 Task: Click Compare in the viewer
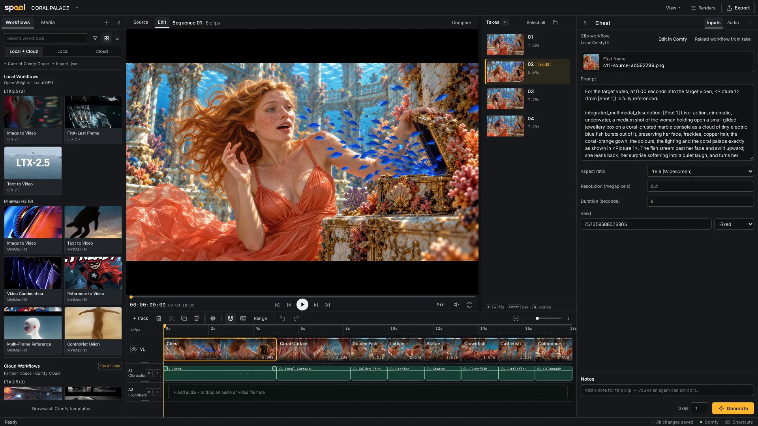[x=461, y=22]
